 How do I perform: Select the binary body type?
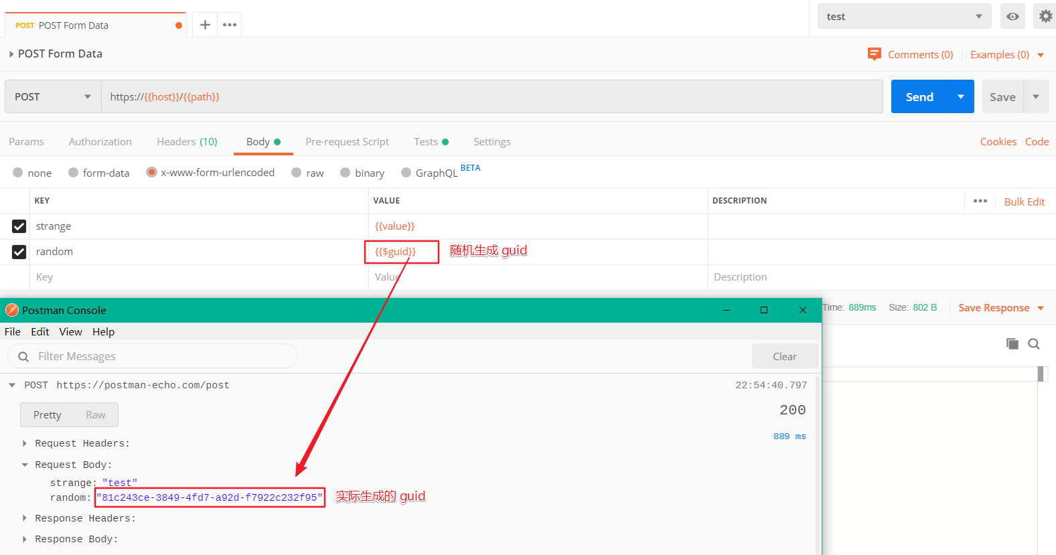346,173
